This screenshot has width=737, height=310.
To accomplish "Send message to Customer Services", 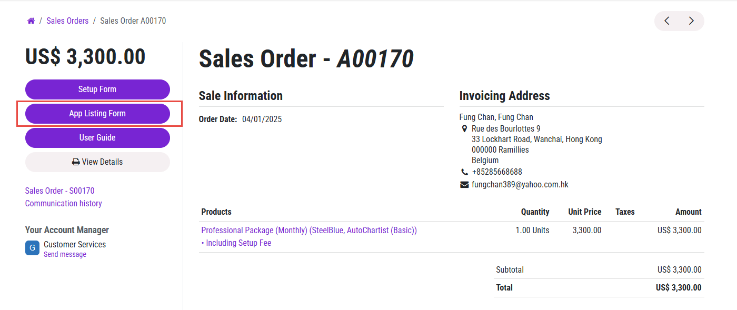I will pos(65,255).
